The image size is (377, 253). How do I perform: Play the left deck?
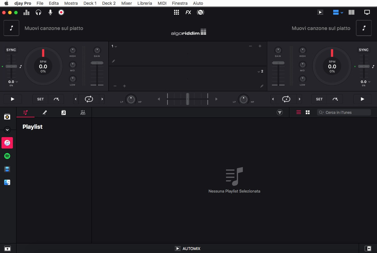coord(12,99)
